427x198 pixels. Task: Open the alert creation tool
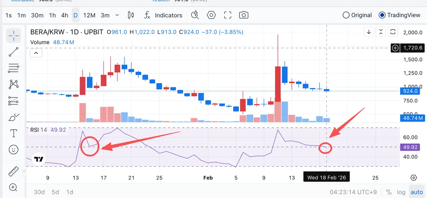point(195,15)
